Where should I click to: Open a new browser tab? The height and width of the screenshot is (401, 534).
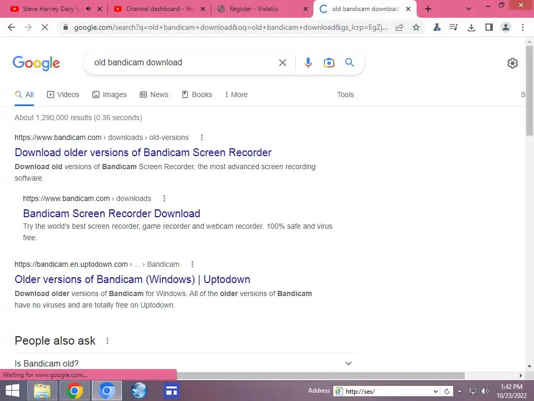point(428,9)
